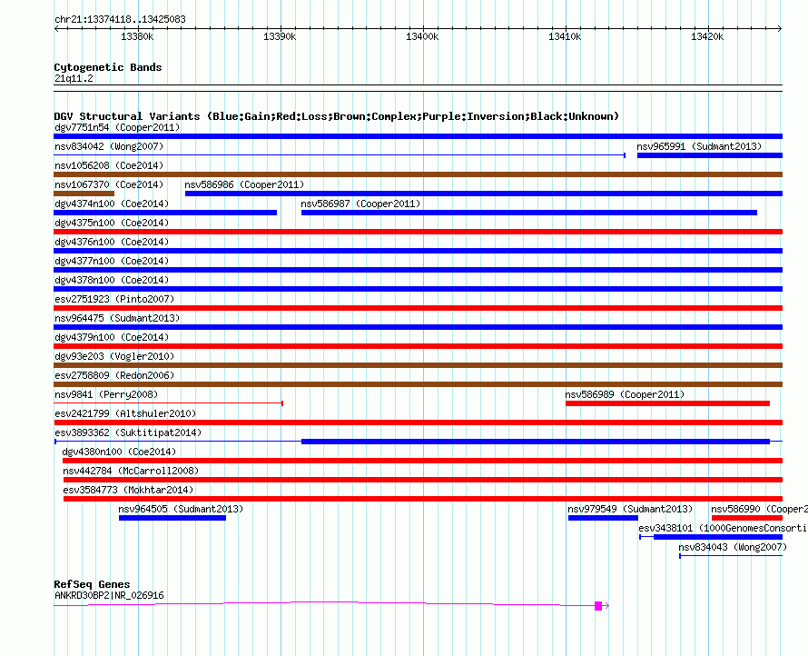Click the DGV Structural Variants track title

(x=336, y=116)
